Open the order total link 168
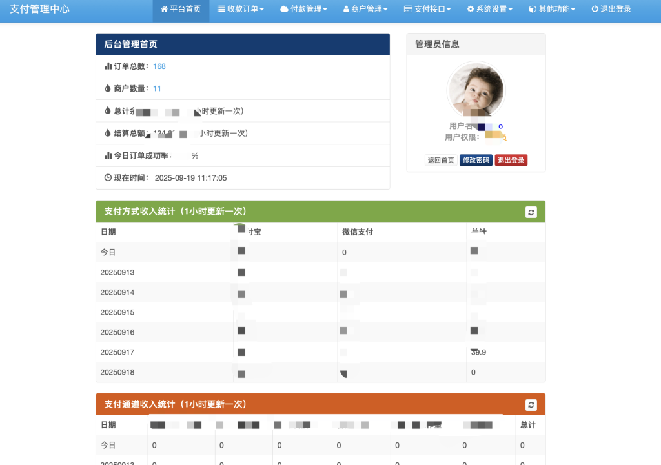The height and width of the screenshot is (465, 661). click(159, 66)
